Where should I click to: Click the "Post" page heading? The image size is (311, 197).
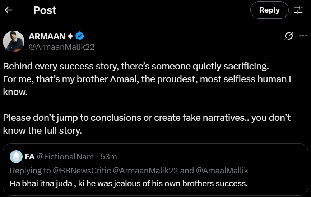coord(45,10)
